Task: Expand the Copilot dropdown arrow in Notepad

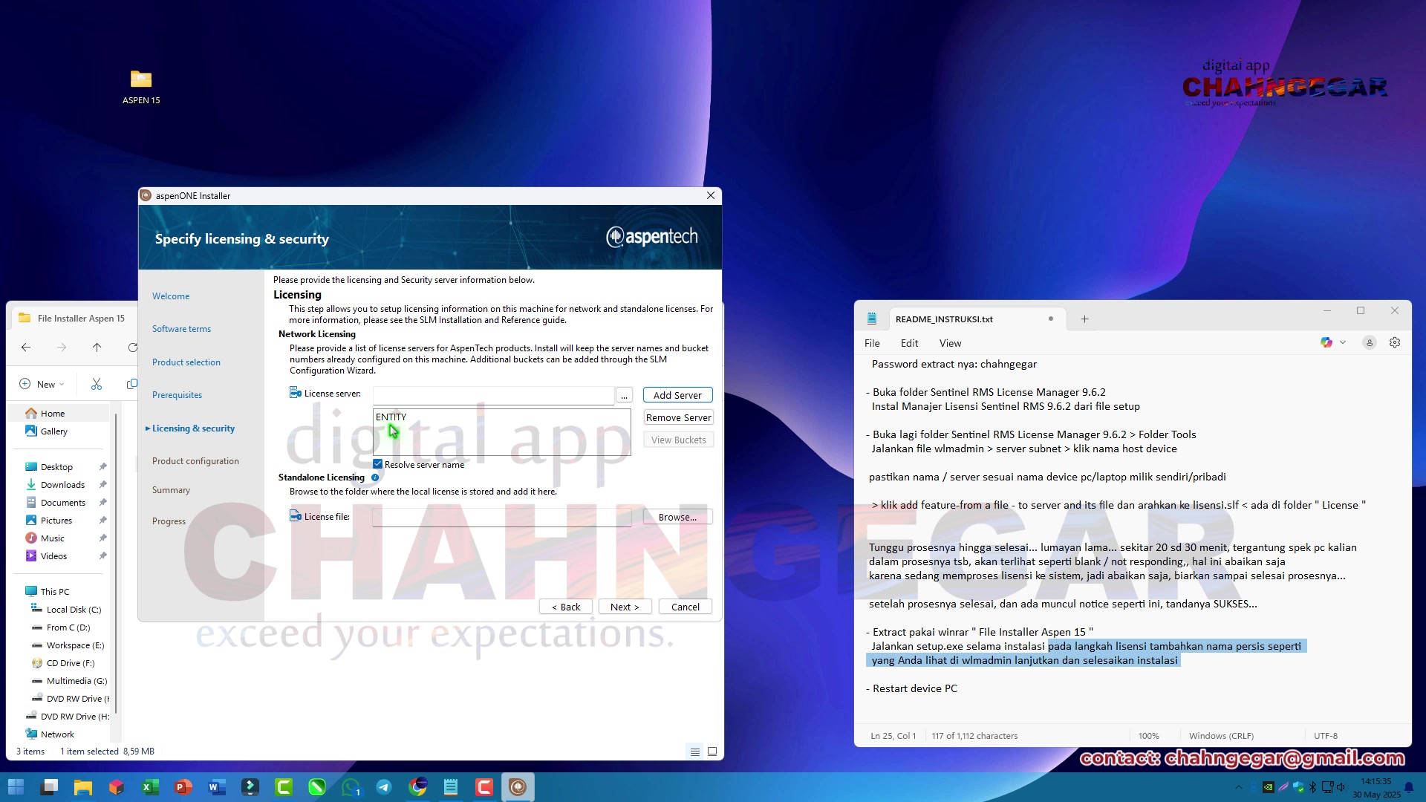Action: tap(1343, 342)
